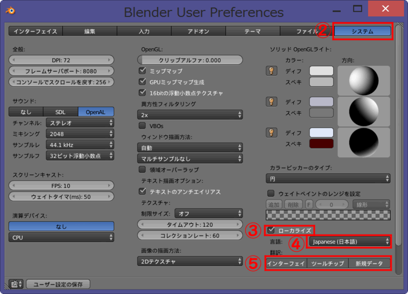The image size is (408, 294).
Task: Open the editor type selector icon at bottom left
Action: click(16, 284)
